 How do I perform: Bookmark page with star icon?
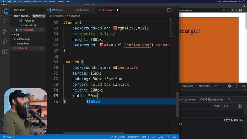click(x=228, y=10)
